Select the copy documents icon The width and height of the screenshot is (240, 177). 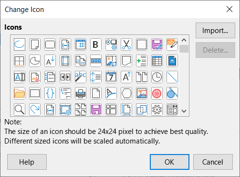pyautogui.click(x=81, y=61)
